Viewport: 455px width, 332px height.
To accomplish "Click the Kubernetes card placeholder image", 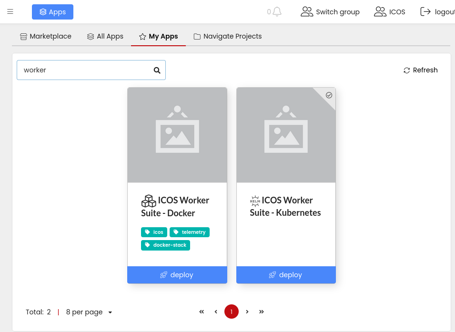I will (286, 135).
